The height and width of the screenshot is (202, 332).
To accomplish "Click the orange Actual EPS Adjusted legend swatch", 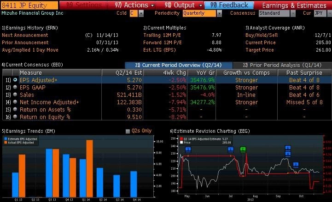I will pyautogui.click(x=6, y=143).
